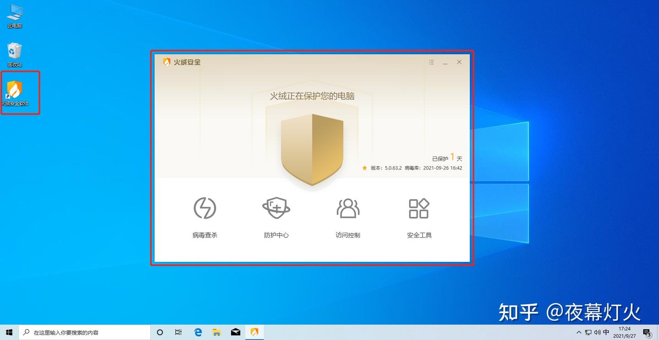Viewport: 659px width, 340px height.
Task: Launch the 火绒安全软件 desktop shortcut
Action: point(14,89)
